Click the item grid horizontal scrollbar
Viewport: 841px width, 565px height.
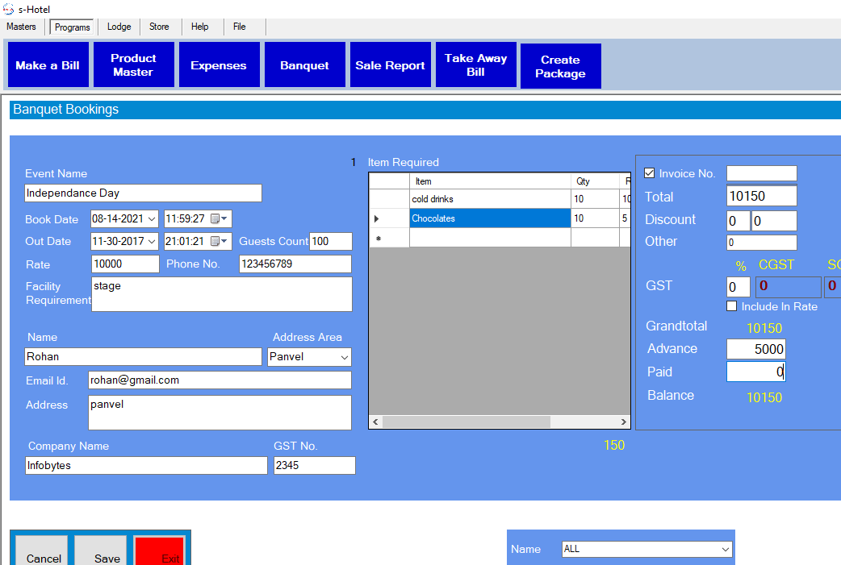(x=466, y=422)
